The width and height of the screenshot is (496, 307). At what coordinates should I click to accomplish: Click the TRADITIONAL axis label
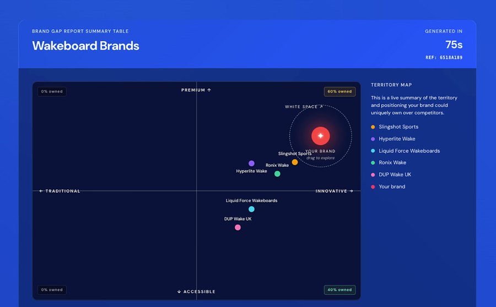coord(60,191)
